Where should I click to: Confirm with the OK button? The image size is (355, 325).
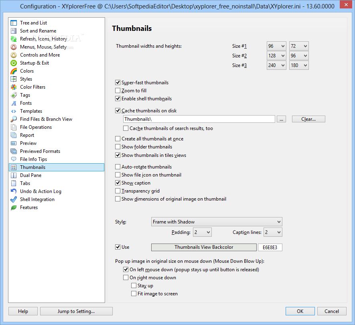point(300,311)
